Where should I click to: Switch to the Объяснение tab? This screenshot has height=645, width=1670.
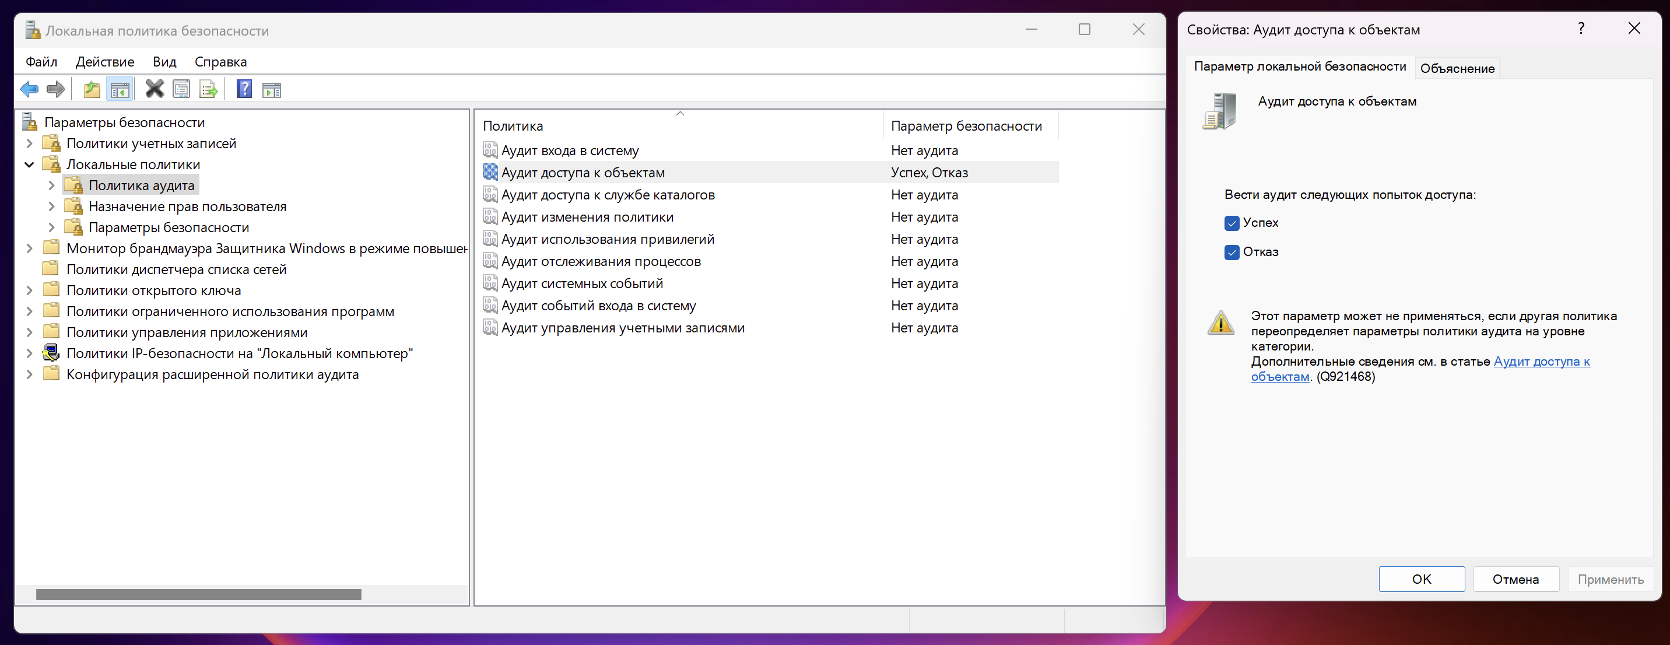1457,69
